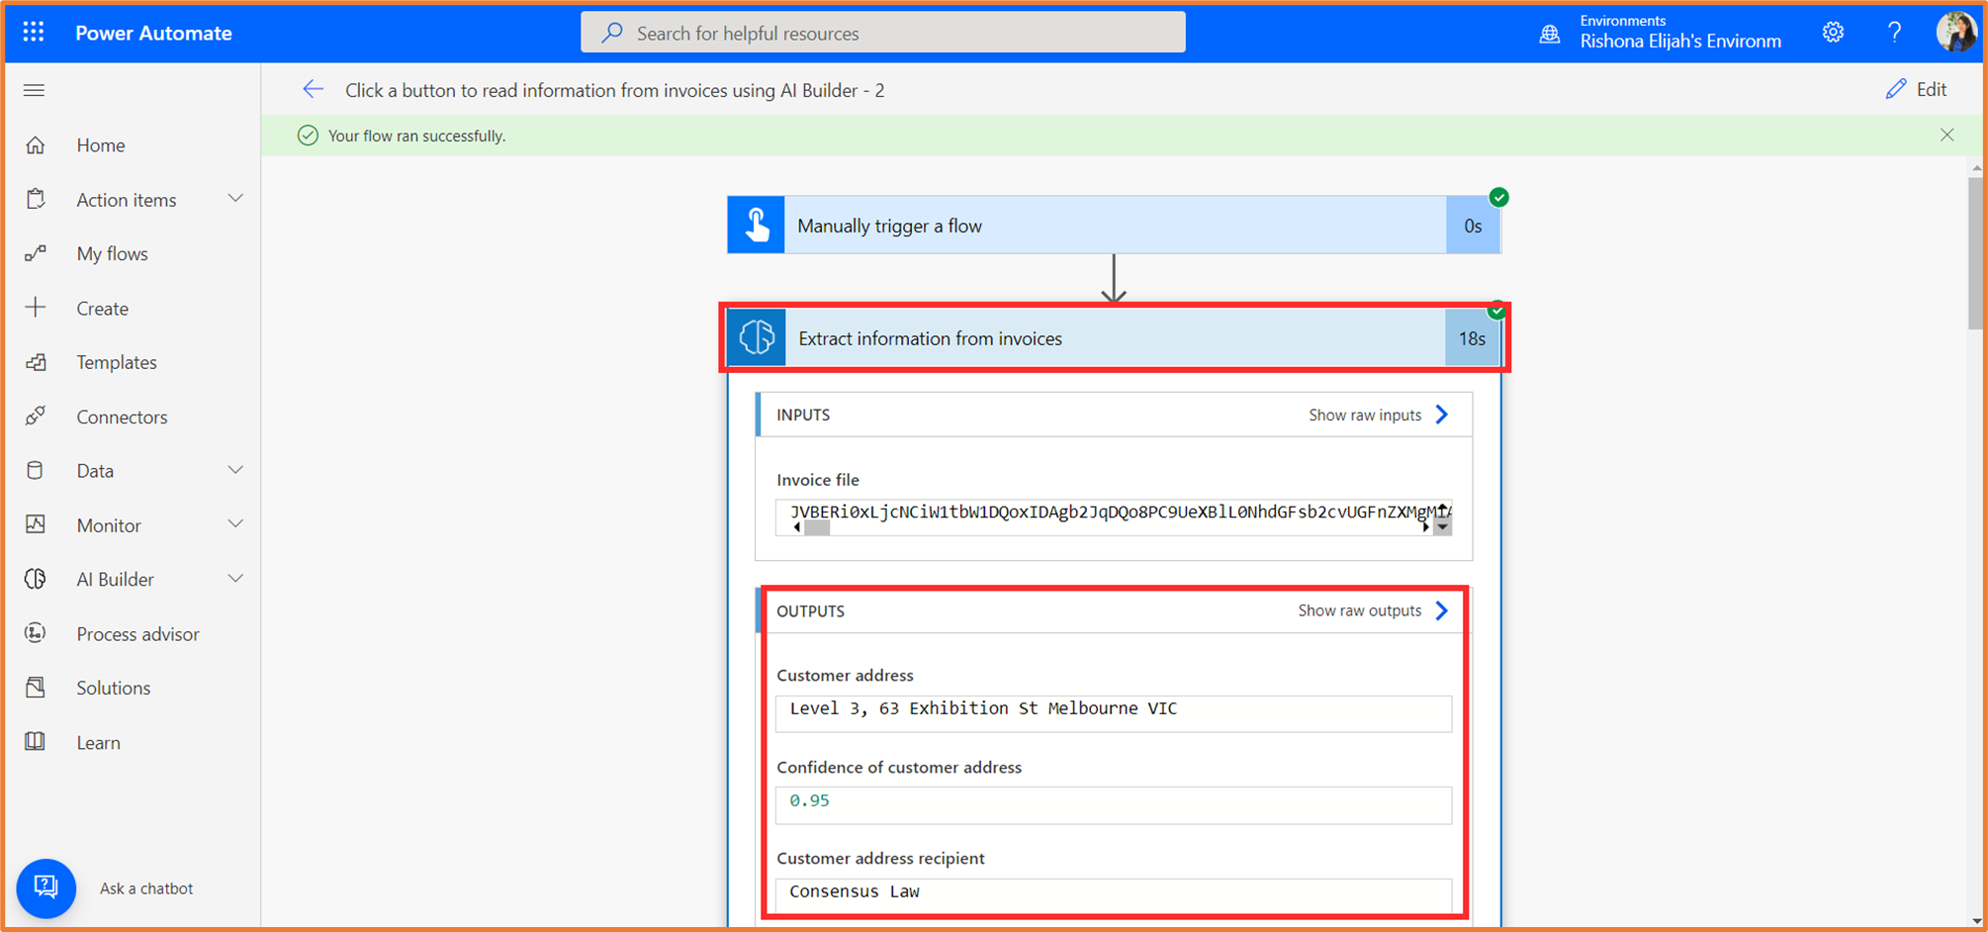Screen dimensions: 1988x932
Task: Open the Learn section
Action: pyautogui.click(x=98, y=742)
